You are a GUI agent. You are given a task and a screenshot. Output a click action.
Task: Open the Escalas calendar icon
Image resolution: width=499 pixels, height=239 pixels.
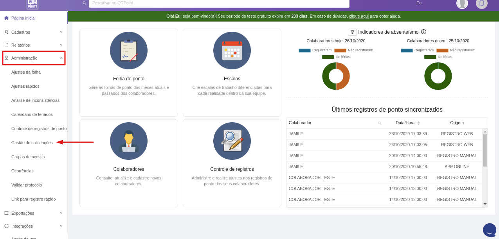pyautogui.click(x=232, y=51)
